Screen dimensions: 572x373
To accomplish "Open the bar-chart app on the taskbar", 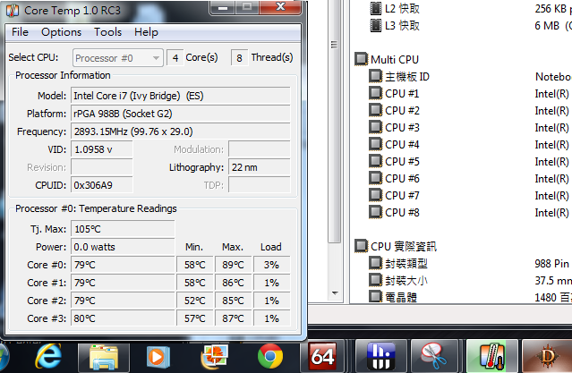I will [x=380, y=357].
